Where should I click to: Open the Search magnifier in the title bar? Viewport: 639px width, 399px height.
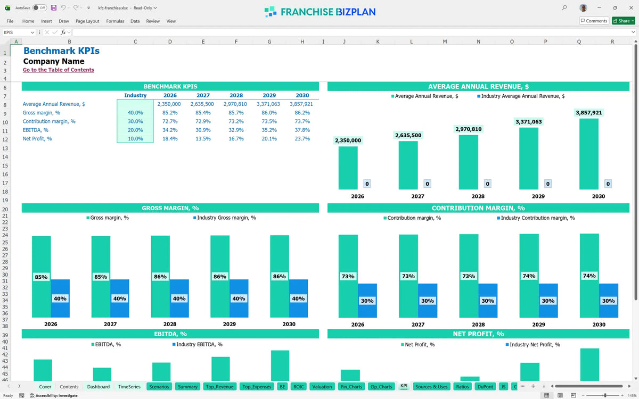(x=564, y=8)
